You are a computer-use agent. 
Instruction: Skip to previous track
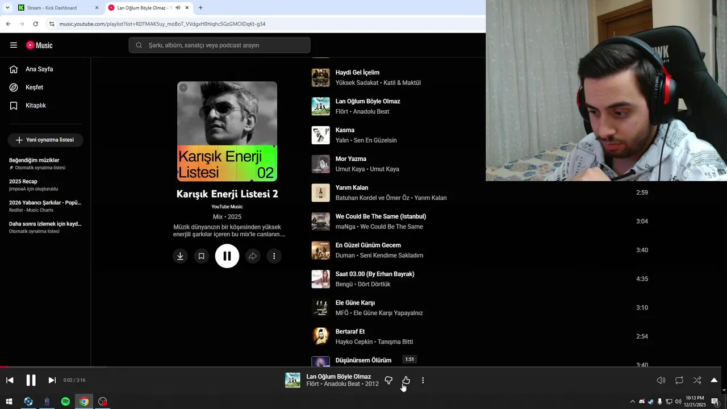(x=10, y=381)
